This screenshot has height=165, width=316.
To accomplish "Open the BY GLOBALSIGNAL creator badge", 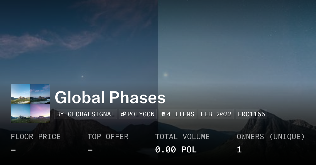I will [86, 114].
